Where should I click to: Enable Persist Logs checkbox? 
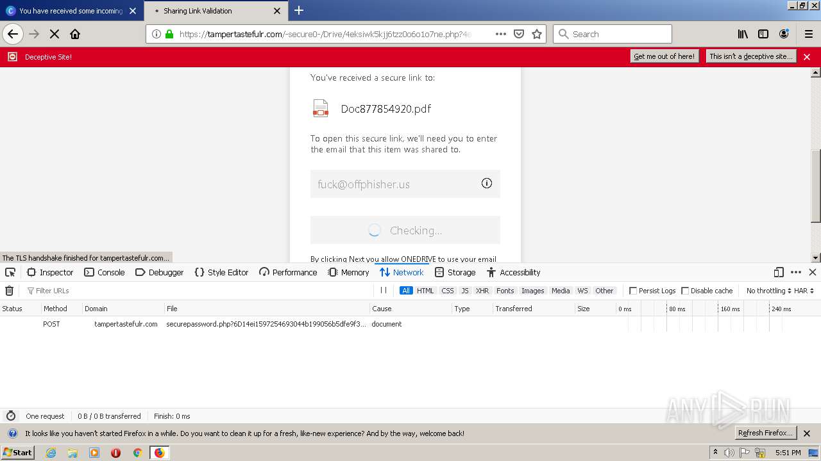(x=633, y=291)
